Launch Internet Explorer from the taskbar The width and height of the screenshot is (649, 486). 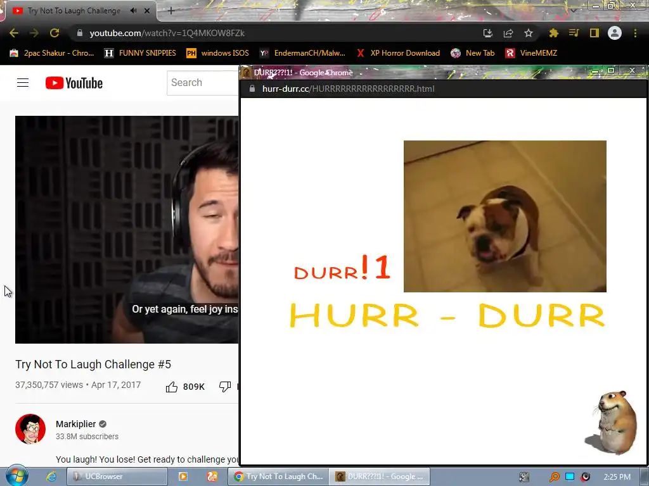tap(51, 477)
